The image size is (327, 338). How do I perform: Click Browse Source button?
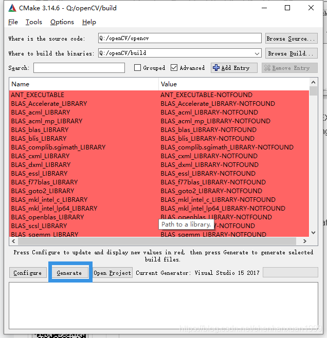tap(291, 39)
